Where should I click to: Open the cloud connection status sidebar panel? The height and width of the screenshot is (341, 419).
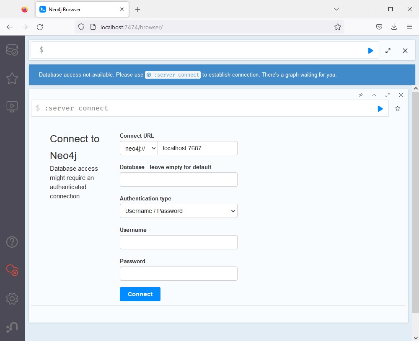pos(12,270)
